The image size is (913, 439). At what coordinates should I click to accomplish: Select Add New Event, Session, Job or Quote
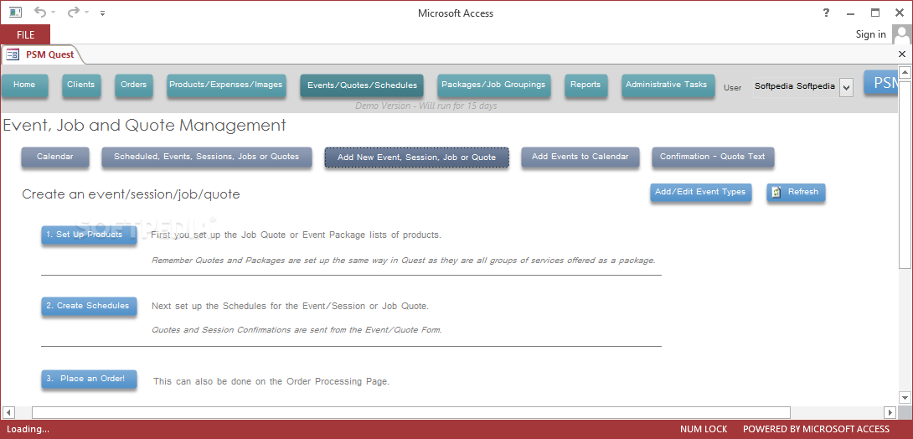pos(417,158)
